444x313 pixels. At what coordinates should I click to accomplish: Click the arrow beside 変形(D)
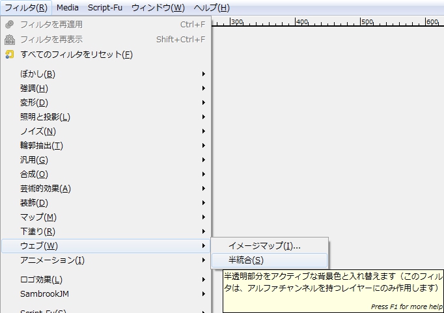(x=203, y=102)
